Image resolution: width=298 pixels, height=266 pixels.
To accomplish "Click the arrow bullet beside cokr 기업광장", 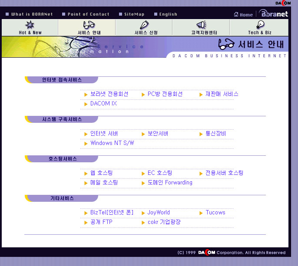I will tap(143, 223).
